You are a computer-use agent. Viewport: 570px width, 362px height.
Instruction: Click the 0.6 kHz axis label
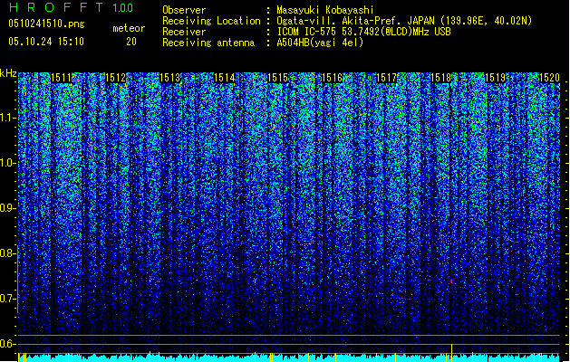7,344
